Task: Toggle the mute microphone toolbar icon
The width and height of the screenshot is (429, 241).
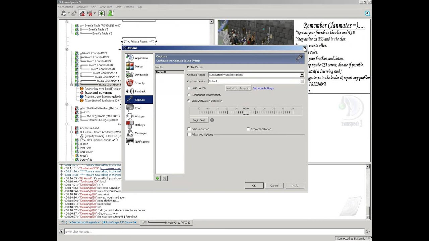Action: point(82,13)
